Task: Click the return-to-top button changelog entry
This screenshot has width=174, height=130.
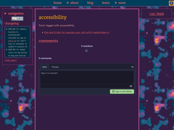Action: [x=17, y=53]
